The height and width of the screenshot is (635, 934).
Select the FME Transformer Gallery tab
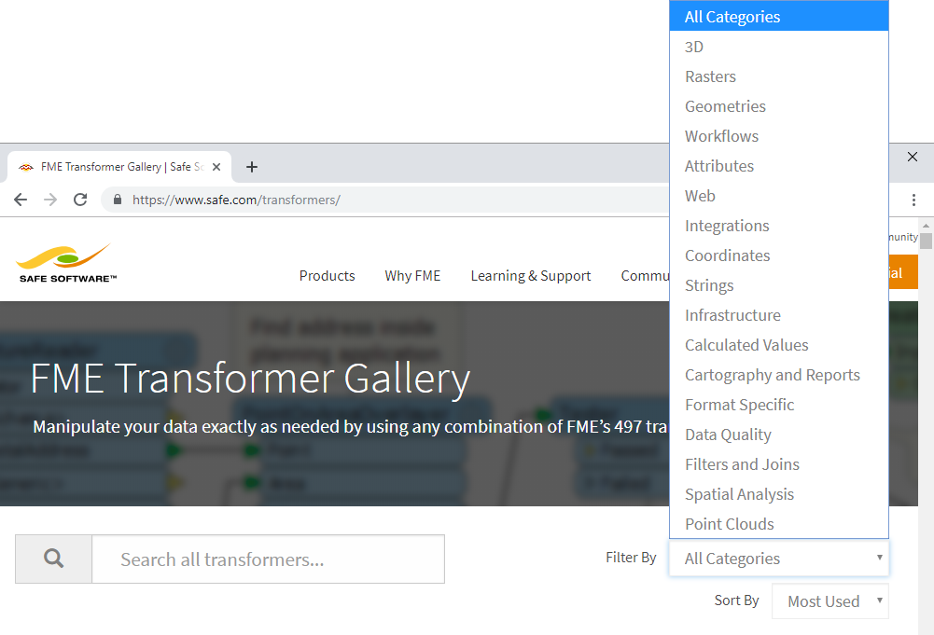(x=119, y=167)
